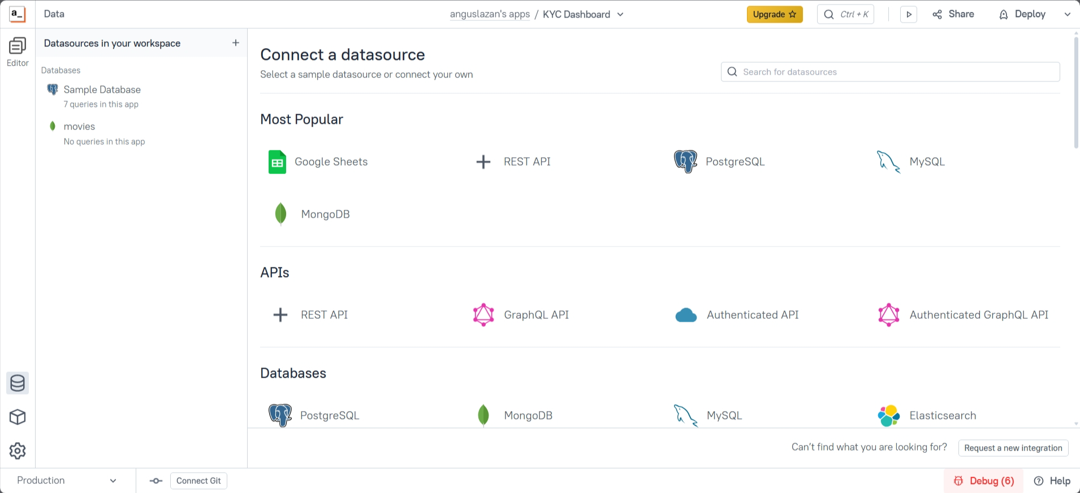Open the Debug (6) panel

pyautogui.click(x=984, y=481)
